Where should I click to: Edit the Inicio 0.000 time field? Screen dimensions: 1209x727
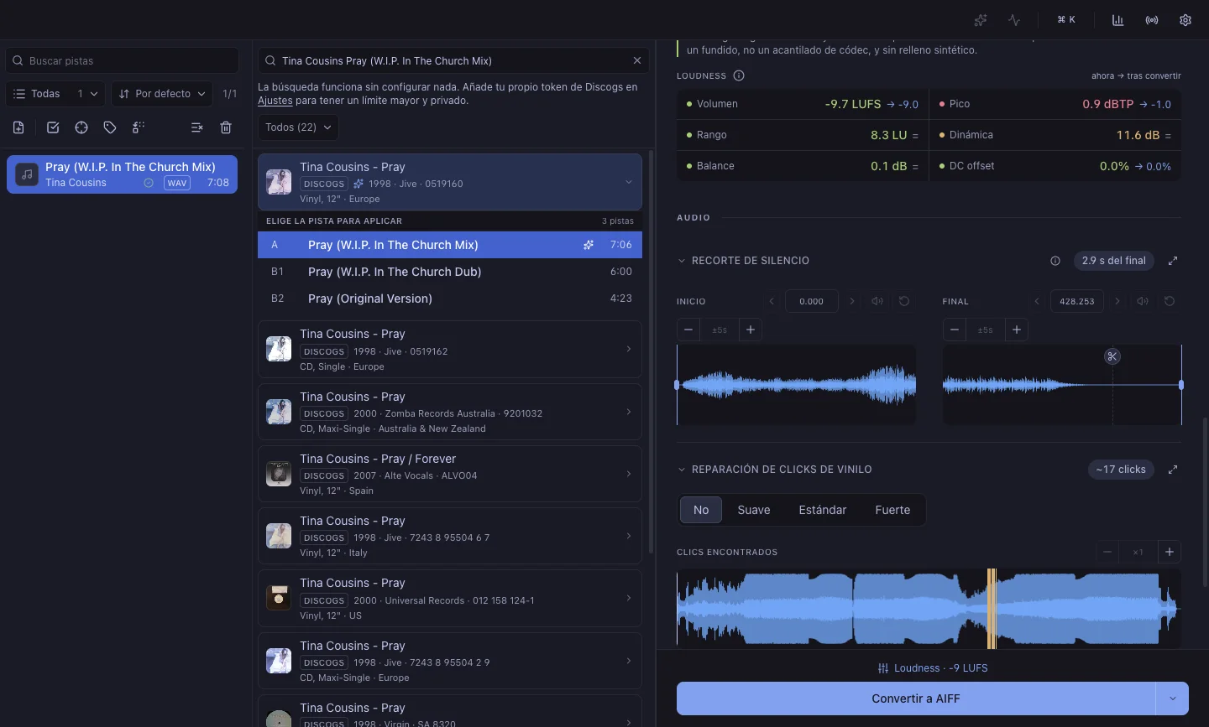(x=812, y=301)
